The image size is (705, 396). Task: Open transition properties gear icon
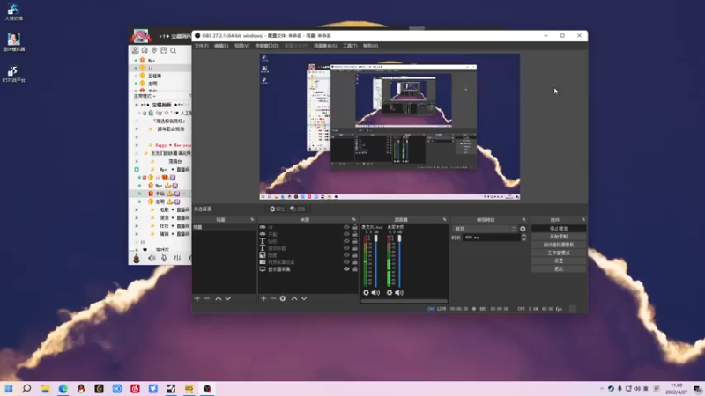tap(523, 229)
